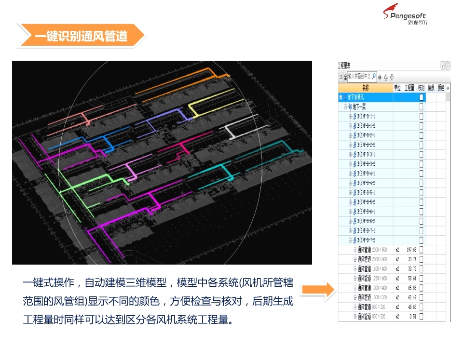Pin the 工程量表 panel

pyautogui.click(x=443, y=65)
